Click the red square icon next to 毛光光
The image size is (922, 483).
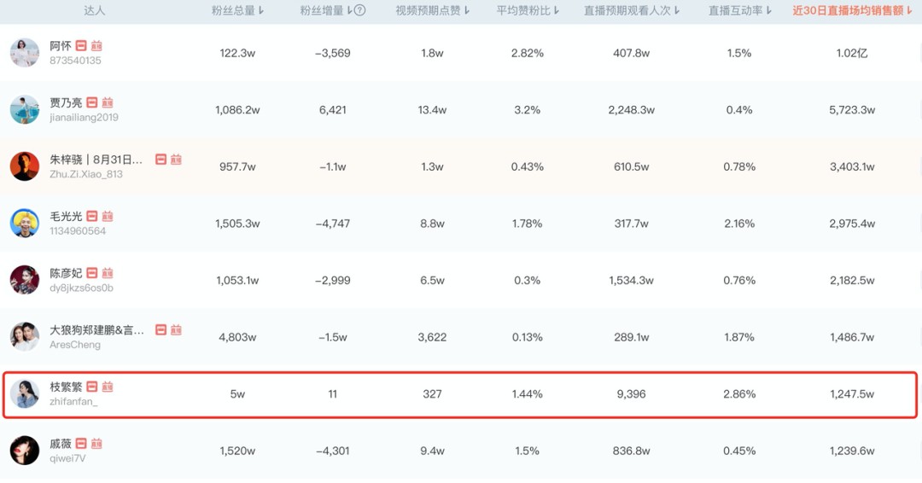91,216
